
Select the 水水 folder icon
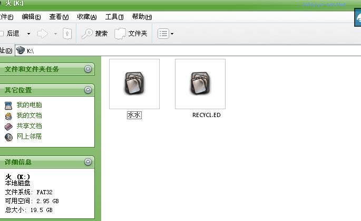(134, 83)
